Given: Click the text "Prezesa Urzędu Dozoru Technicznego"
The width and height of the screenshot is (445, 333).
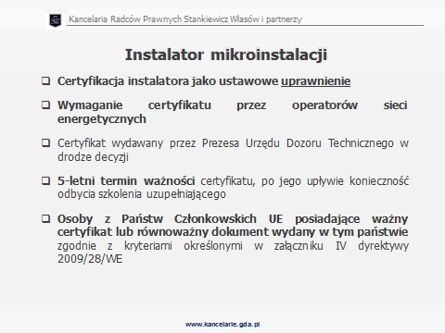Looking at the screenshot, I should 298,143.
